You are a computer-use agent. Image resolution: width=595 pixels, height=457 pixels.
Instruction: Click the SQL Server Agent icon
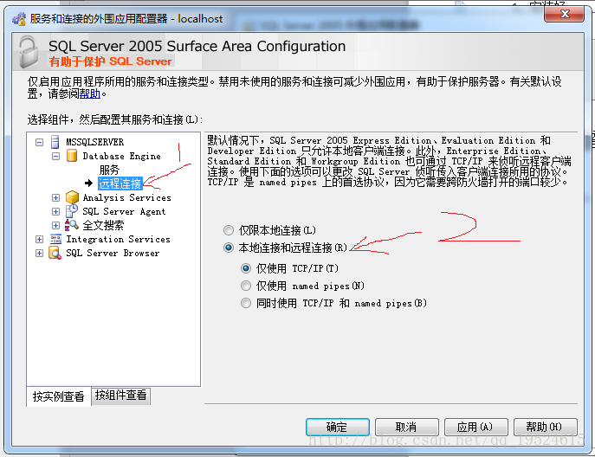click(x=72, y=211)
